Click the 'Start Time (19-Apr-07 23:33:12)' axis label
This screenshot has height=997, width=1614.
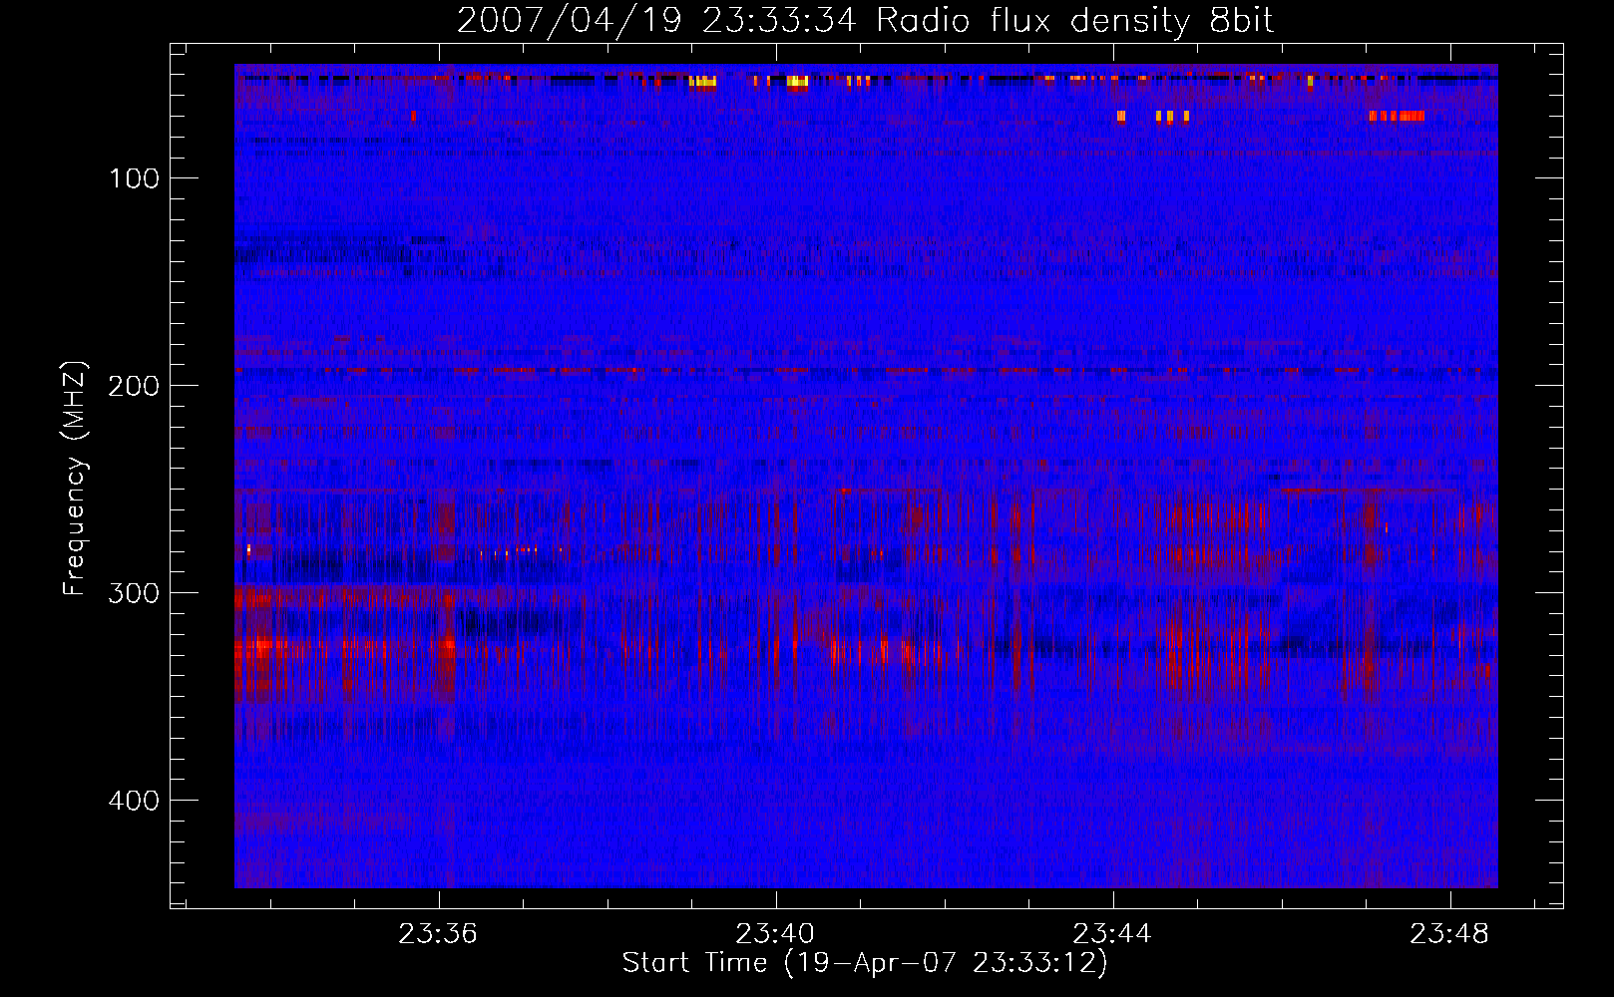pos(865,963)
